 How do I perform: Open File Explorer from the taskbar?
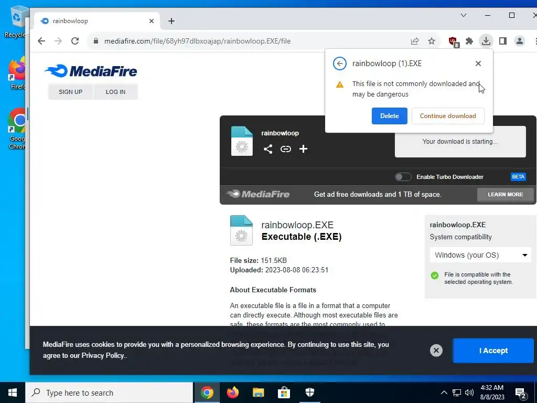click(258, 393)
